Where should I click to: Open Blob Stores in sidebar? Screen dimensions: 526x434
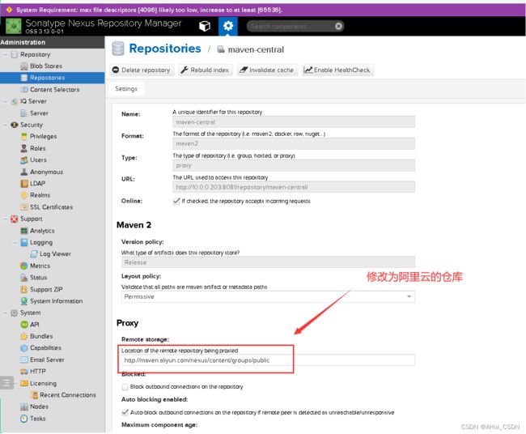46,66
